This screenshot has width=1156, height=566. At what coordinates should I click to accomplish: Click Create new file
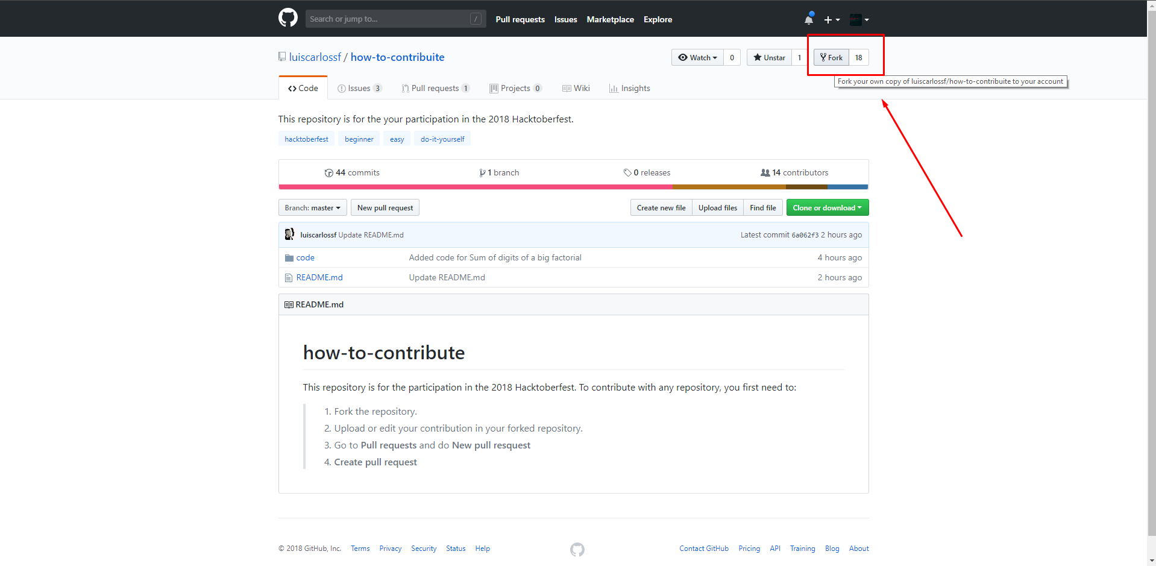[x=661, y=207]
